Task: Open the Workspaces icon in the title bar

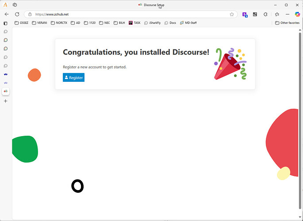Action: pos(15,5)
